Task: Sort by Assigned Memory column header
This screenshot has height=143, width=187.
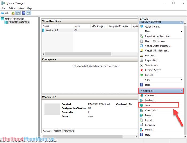Action: click(x=120, y=26)
